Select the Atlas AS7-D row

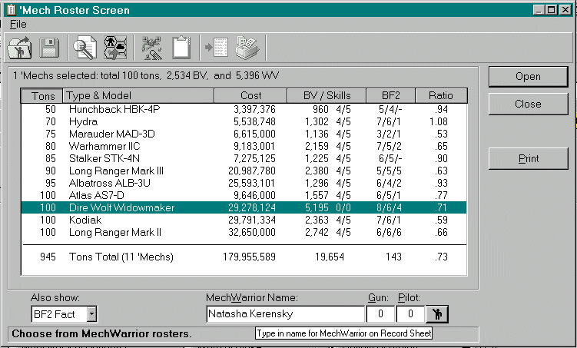click(244, 195)
